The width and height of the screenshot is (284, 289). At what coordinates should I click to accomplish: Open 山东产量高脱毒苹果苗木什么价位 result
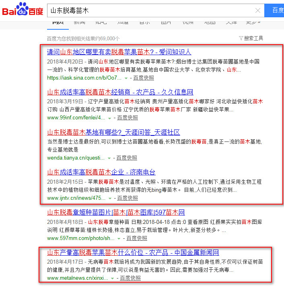(x=133, y=252)
